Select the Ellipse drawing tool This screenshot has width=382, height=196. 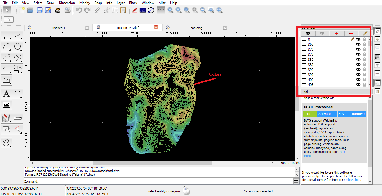[6, 57]
